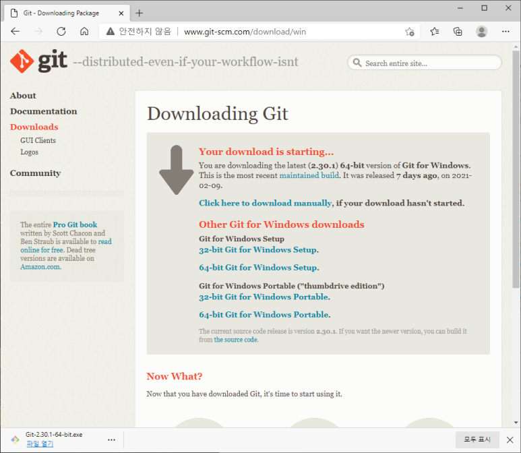The width and height of the screenshot is (521, 453).
Task: Click the Git-2.30.1-64-bit.exe file icon
Action: 16,440
